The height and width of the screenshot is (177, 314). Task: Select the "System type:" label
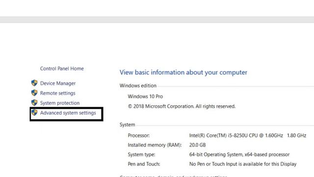click(x=142, y=154)
